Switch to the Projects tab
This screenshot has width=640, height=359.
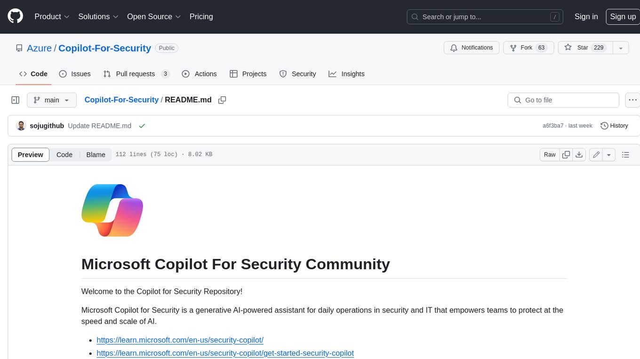point(248,74)
